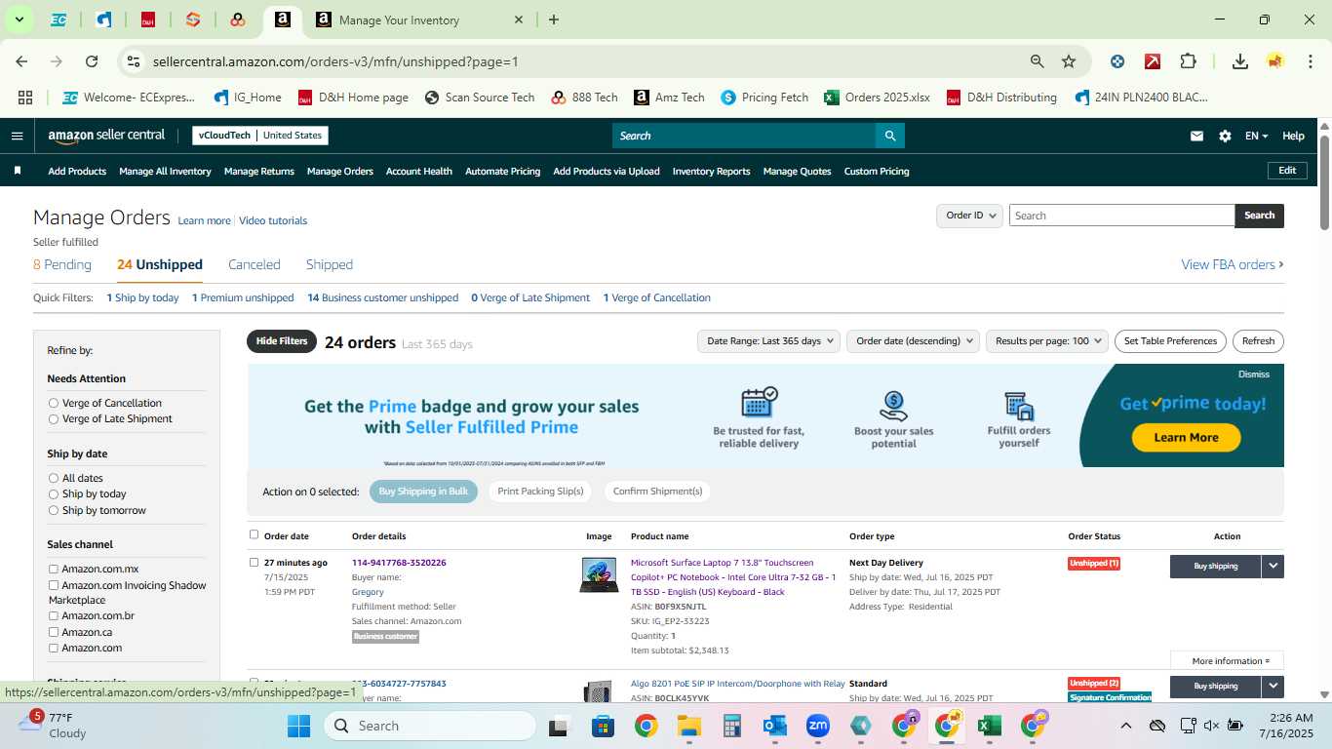The width and height of the screenshot is (1332, 749).
Task: Open Calculator from the taskbar
Action: pyautogui.click(x=732, y=726)
